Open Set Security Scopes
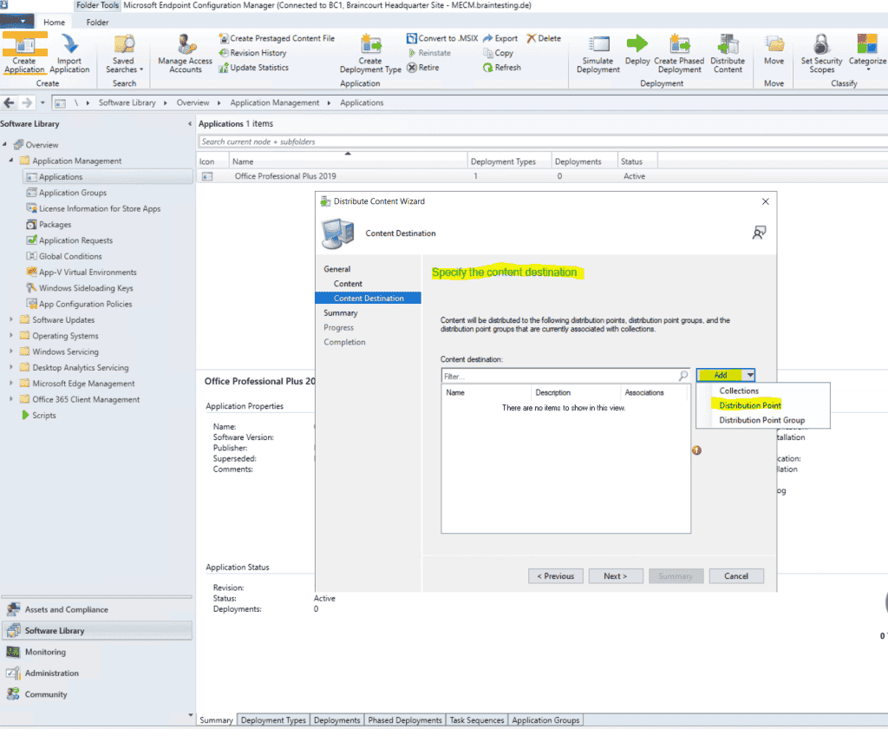 [x=821, y=50]
